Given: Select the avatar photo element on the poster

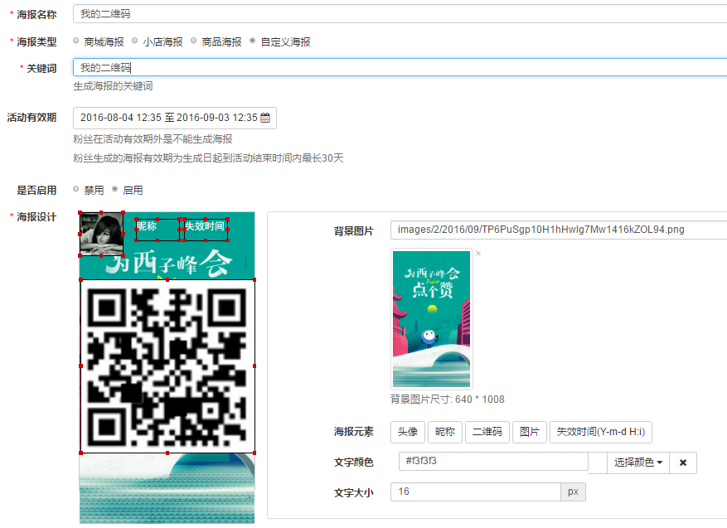Looking at the screenshot, I should 101,234.
